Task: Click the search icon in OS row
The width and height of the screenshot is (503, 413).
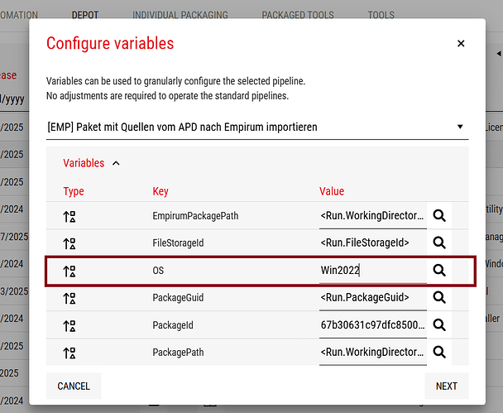Action: 439,271
